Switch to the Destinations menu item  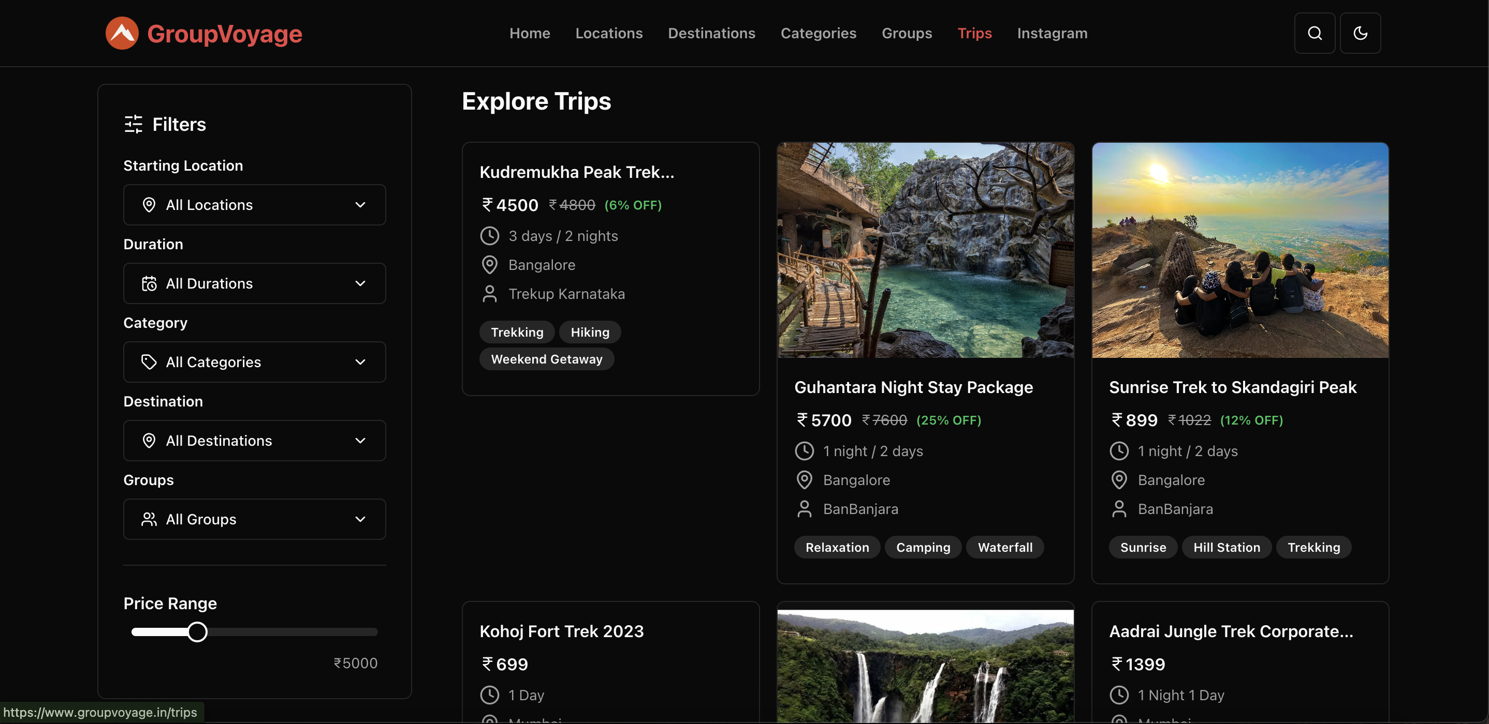click(x=711, y=33)
